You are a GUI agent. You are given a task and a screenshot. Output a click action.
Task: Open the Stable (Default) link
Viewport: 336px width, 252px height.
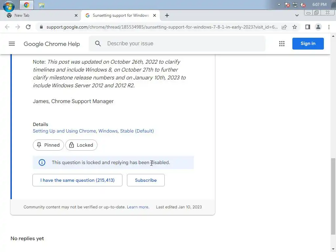[137, 131]
